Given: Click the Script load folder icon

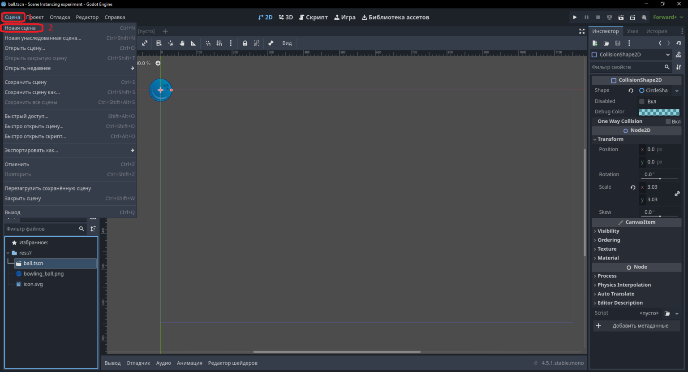Looking at the screenshot, I should (x=667, y=313).
